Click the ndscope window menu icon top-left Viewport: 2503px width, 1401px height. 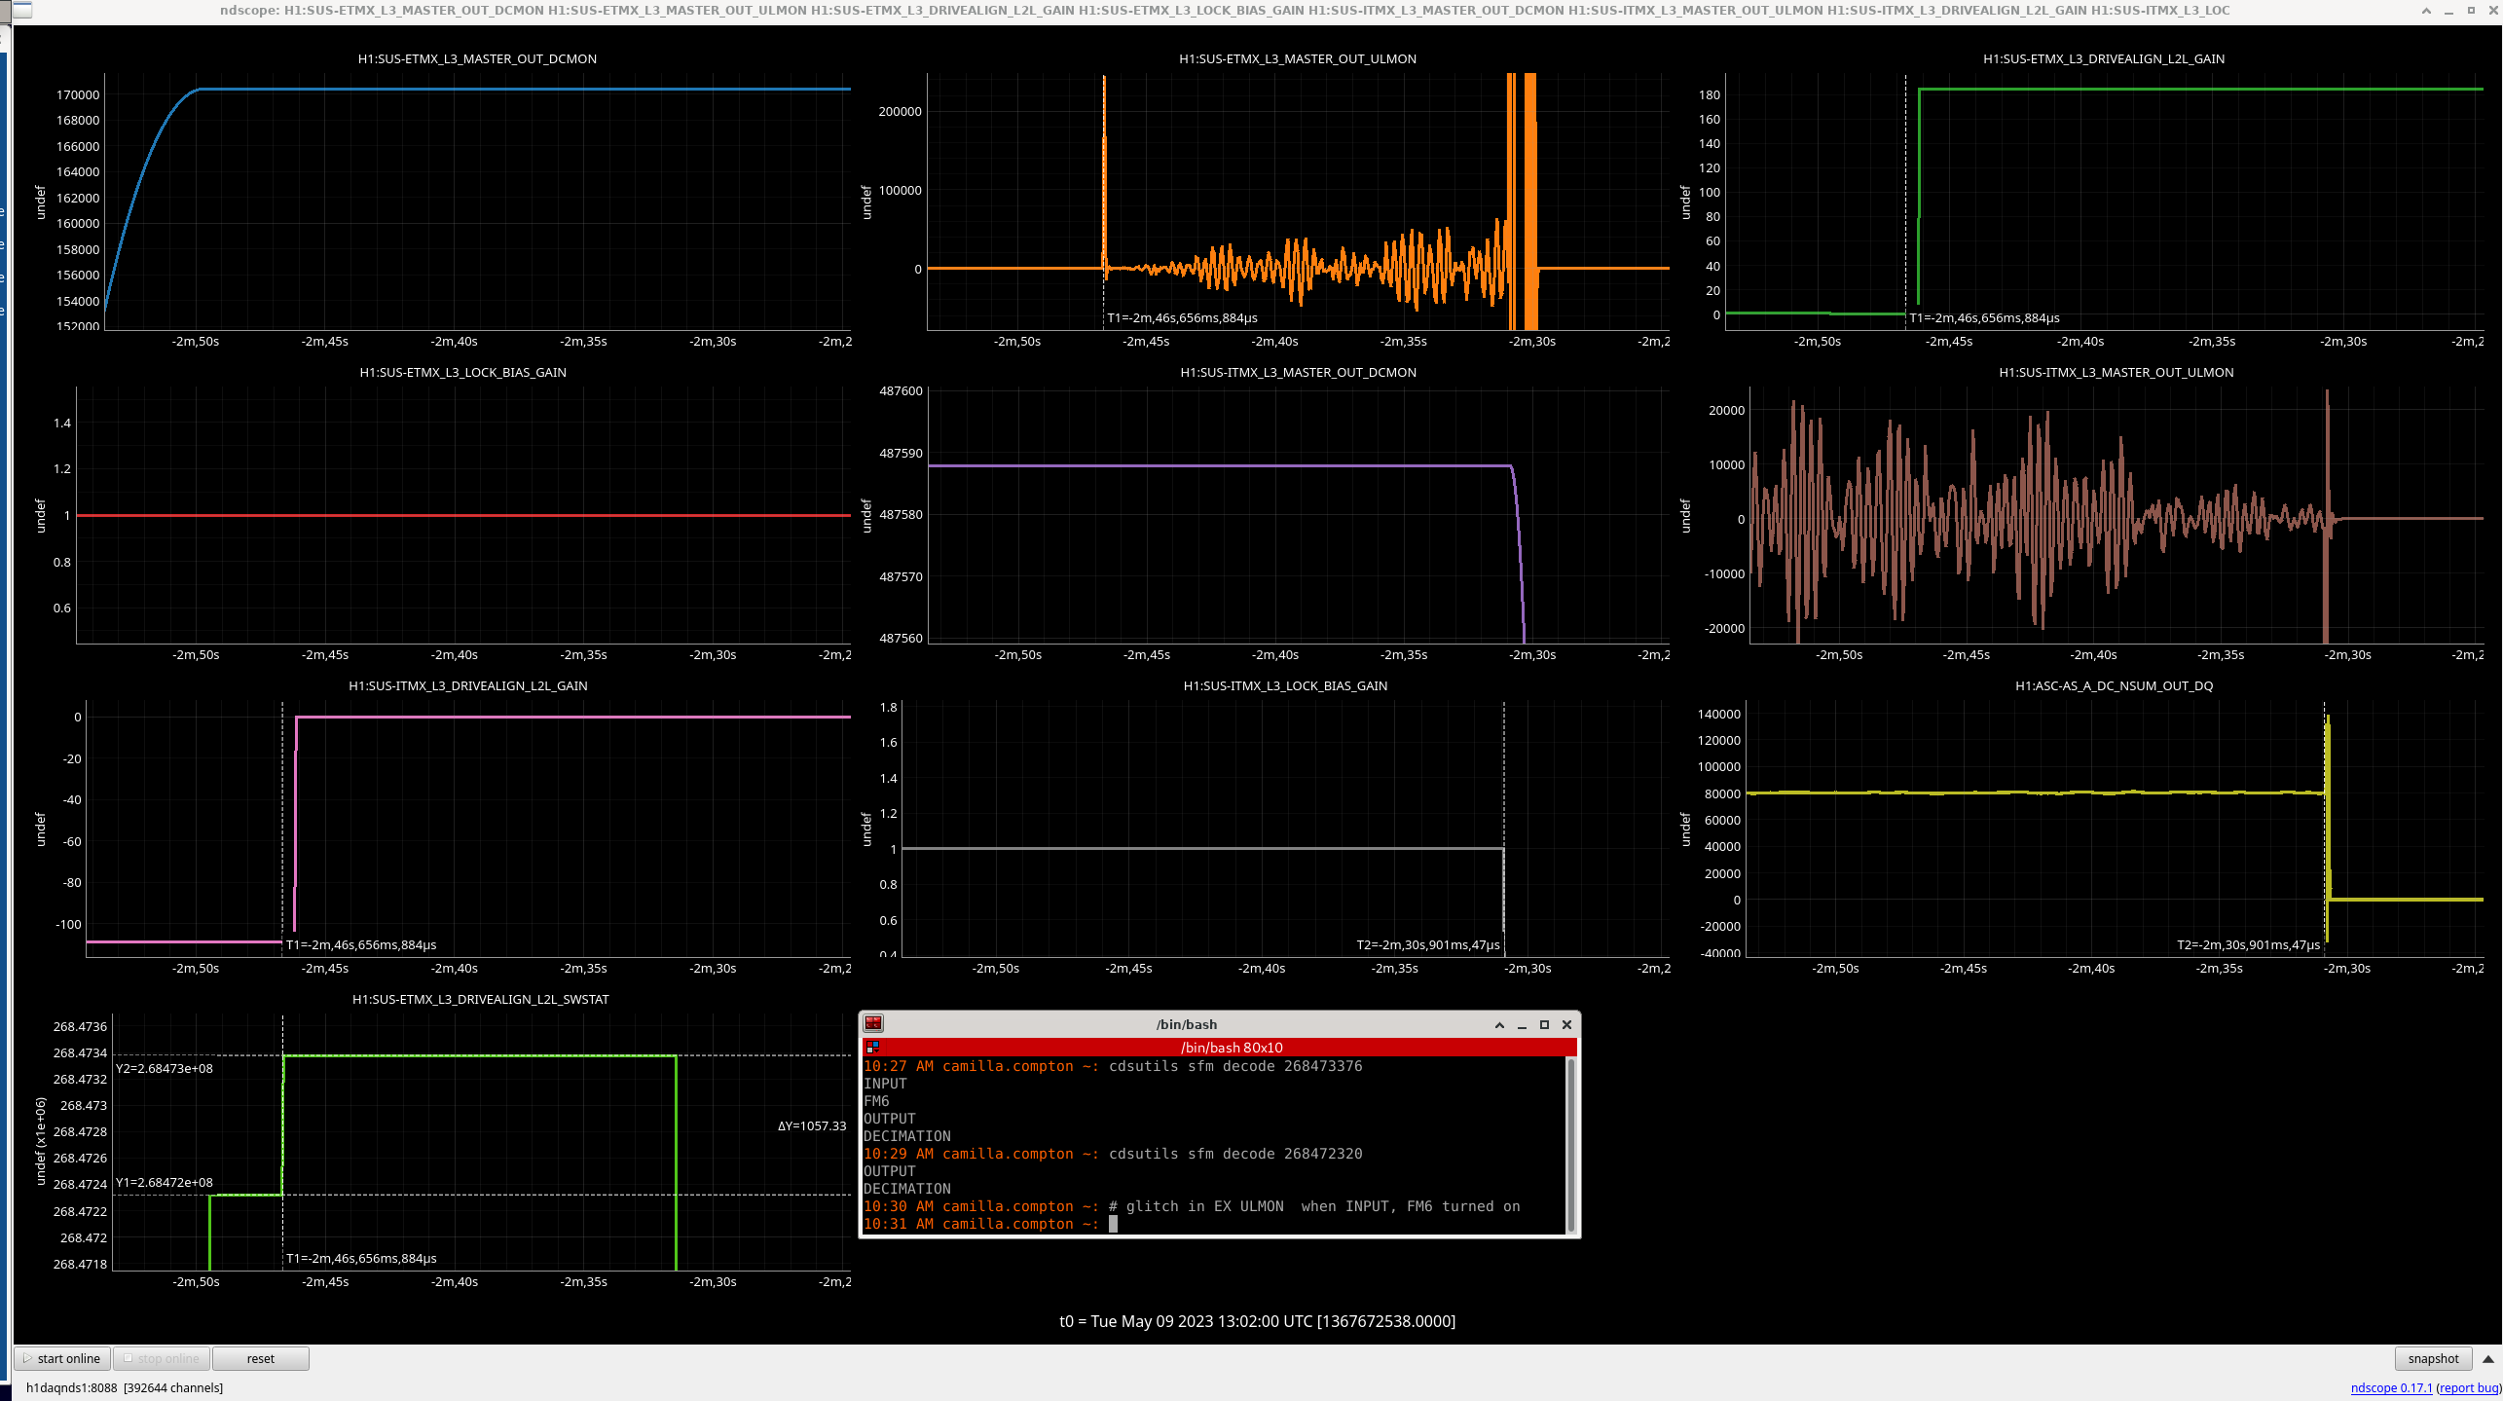[21, 10]
